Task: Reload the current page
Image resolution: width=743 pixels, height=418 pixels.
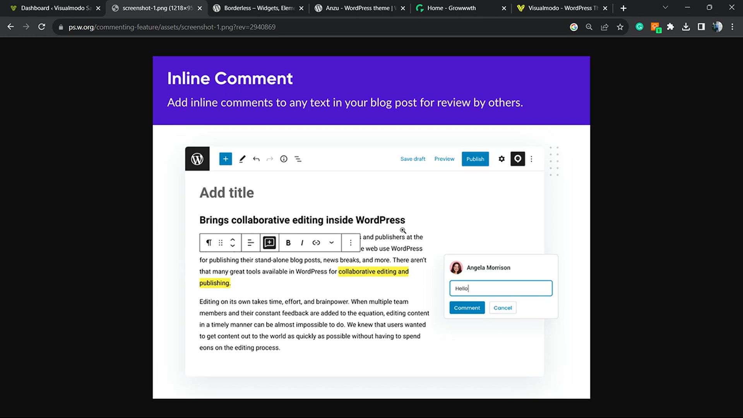Action: (41, 27)
